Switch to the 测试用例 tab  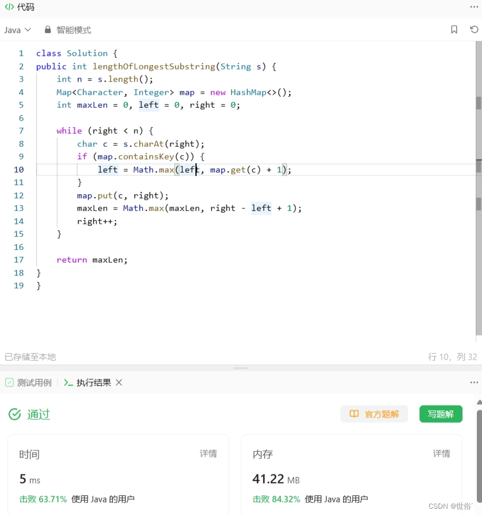click(34, 382)
